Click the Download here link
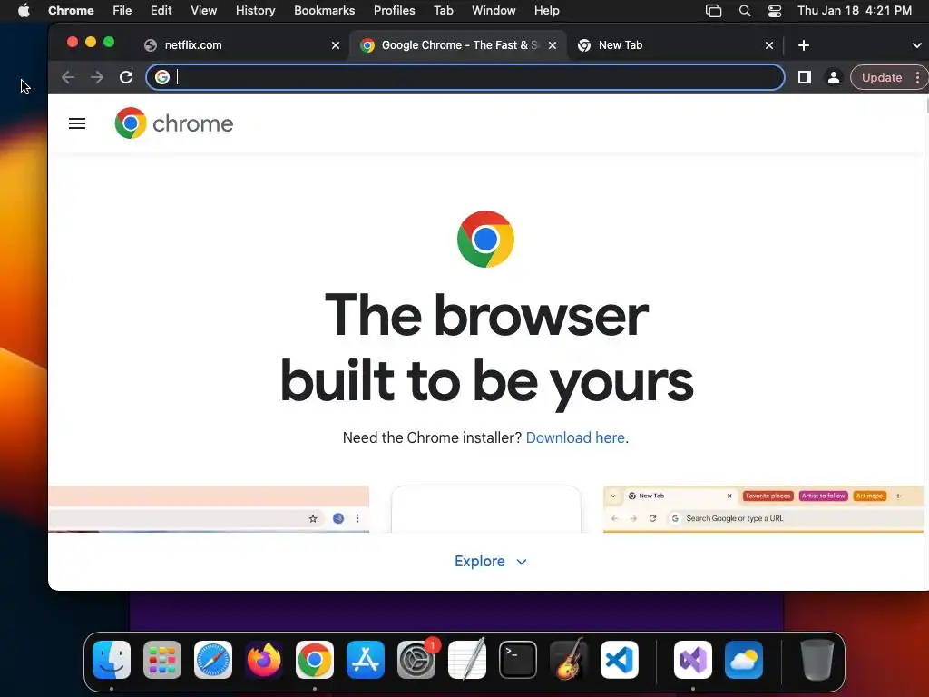 (x=575, y=437)
